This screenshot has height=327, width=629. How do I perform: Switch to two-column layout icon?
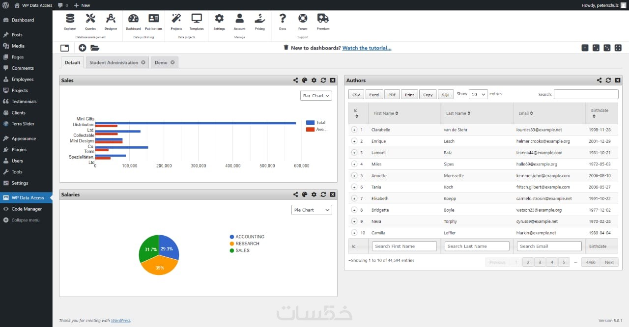596,48
